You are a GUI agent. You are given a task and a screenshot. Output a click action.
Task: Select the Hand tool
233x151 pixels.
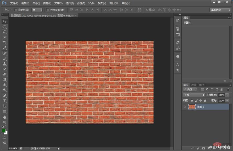click(x=5, y=117)
